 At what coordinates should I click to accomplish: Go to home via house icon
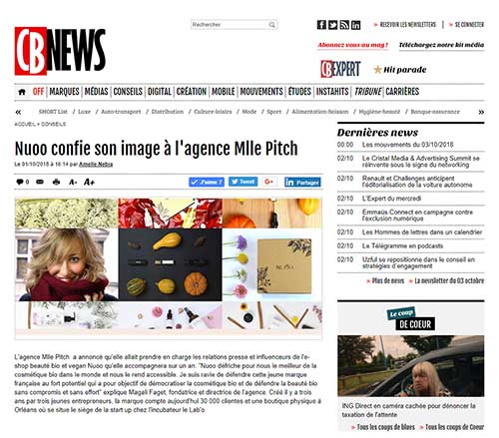click(22, 92)
